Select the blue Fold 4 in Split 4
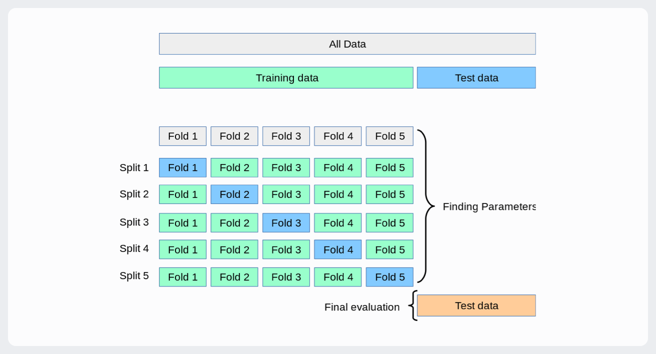 (337, 249)
